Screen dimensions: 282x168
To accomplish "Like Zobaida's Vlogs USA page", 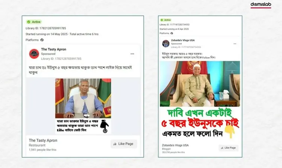I will [x=228, y=148].
